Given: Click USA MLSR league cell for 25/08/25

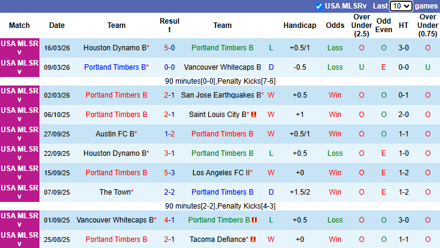Looking at the screenshot, I should [19, 240].
